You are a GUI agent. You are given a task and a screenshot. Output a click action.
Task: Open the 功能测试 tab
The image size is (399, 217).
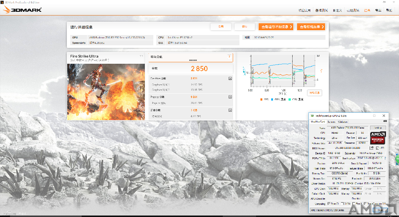tap(353, 10)
